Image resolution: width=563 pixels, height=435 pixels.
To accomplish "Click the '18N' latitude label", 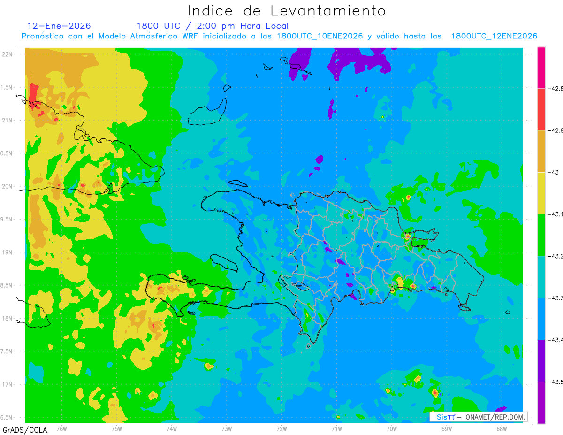I will (8, 319).
